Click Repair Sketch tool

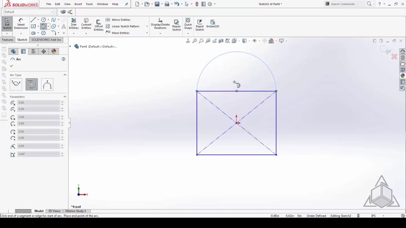click(x=176, y=25)
